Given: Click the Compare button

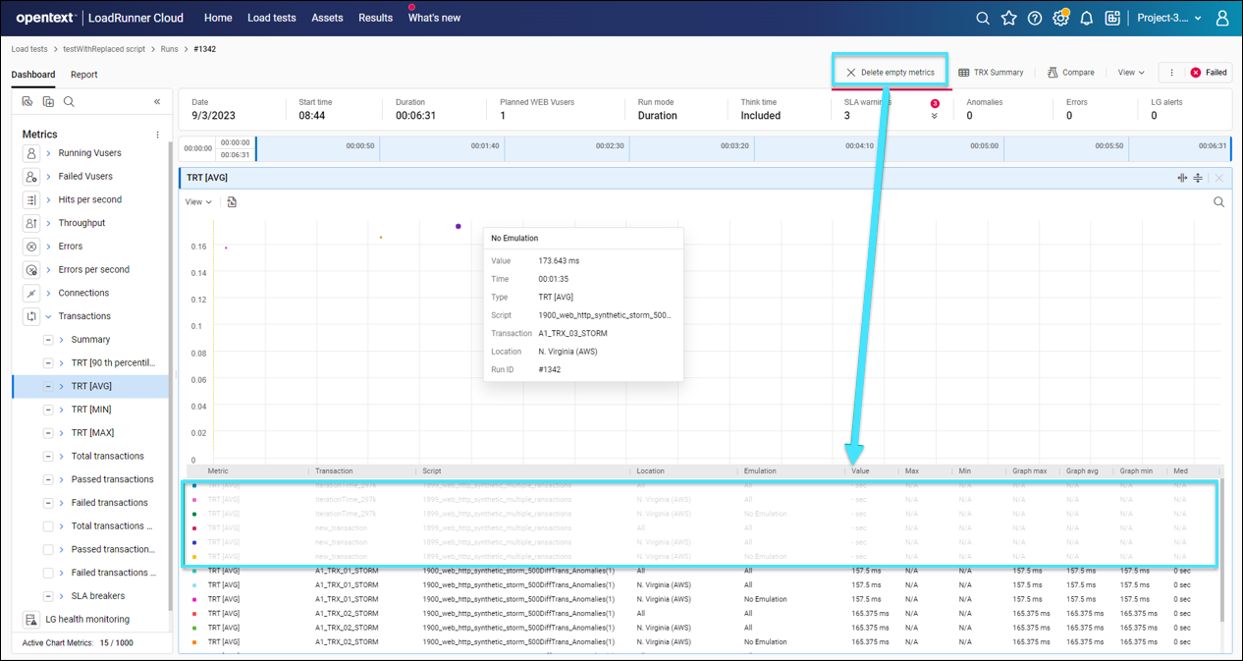Looking at the screenshot, I should (x=1070, y=72).
